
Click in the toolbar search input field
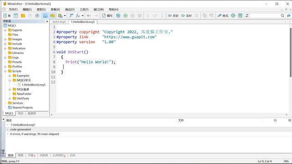[x=265, y=16]
